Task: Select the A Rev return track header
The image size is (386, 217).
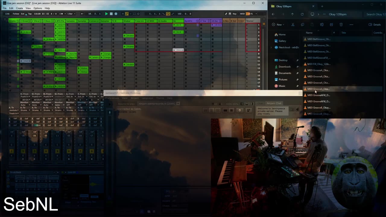Action: [226, 21]
